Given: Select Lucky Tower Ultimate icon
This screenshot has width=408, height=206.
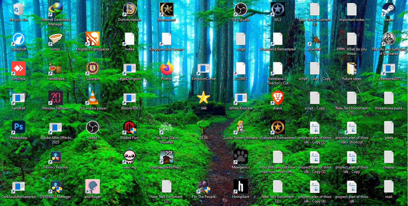Looking at the screenshot, I should (241, 127).
